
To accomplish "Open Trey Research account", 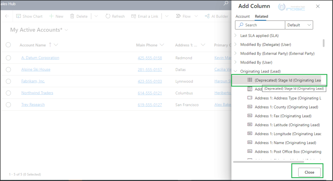I will click(33, 105).
